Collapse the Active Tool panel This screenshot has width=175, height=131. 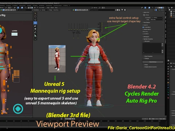(146, 12)
